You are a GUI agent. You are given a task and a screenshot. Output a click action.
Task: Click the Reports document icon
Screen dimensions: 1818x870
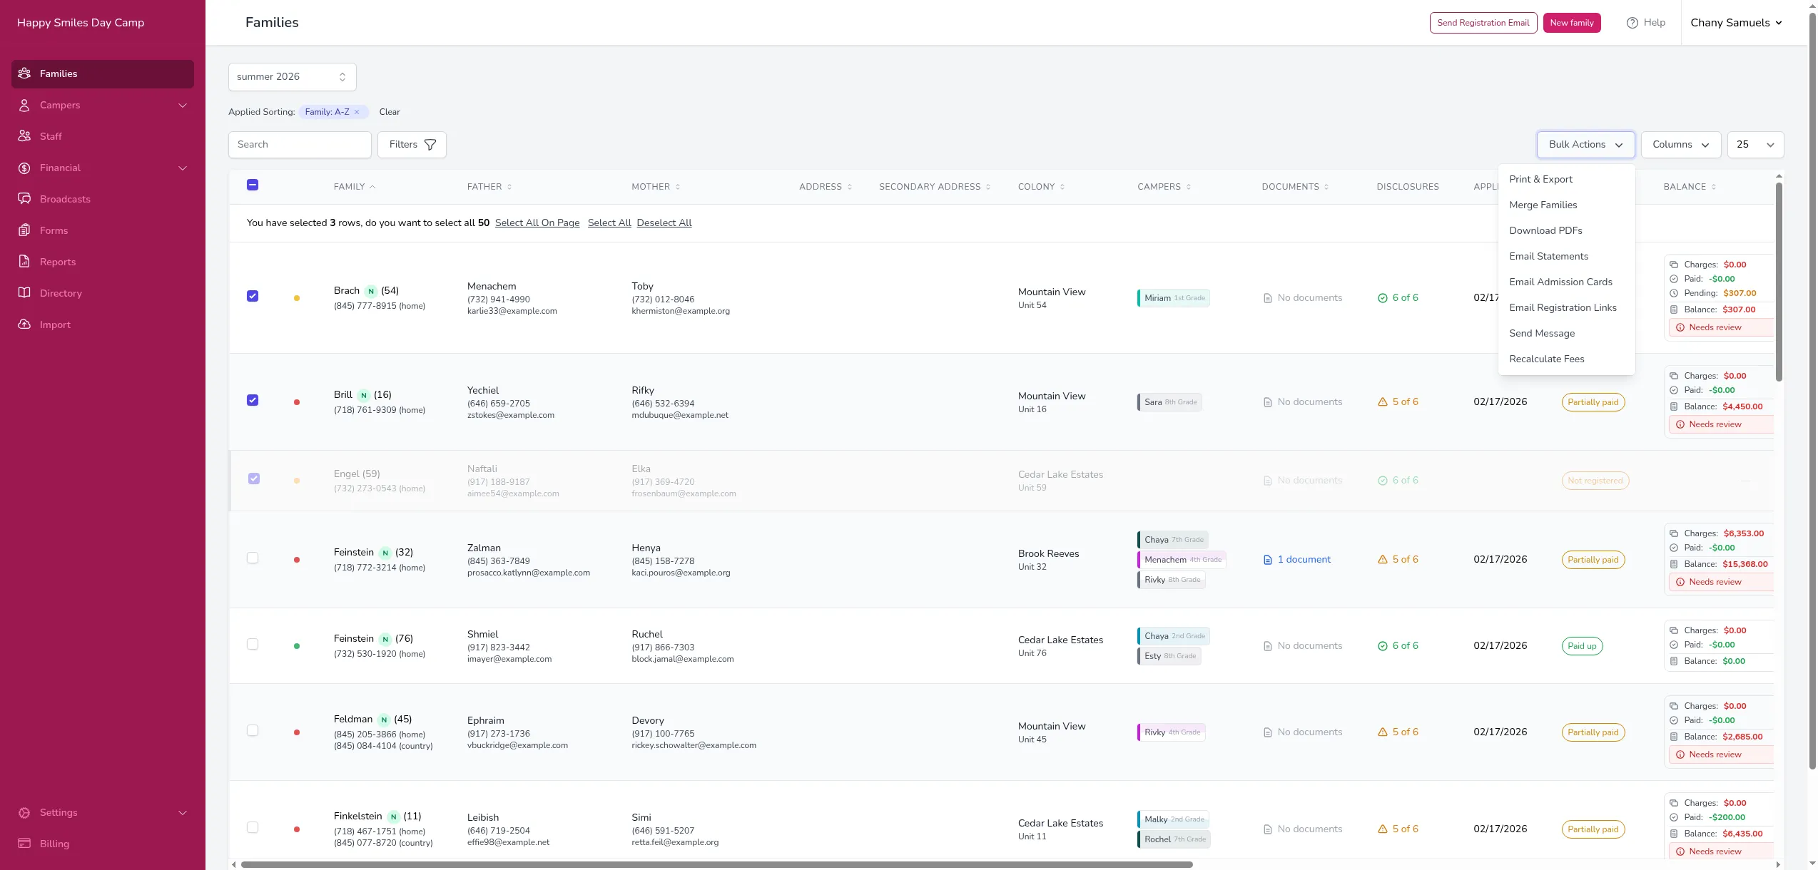(24, 262)
